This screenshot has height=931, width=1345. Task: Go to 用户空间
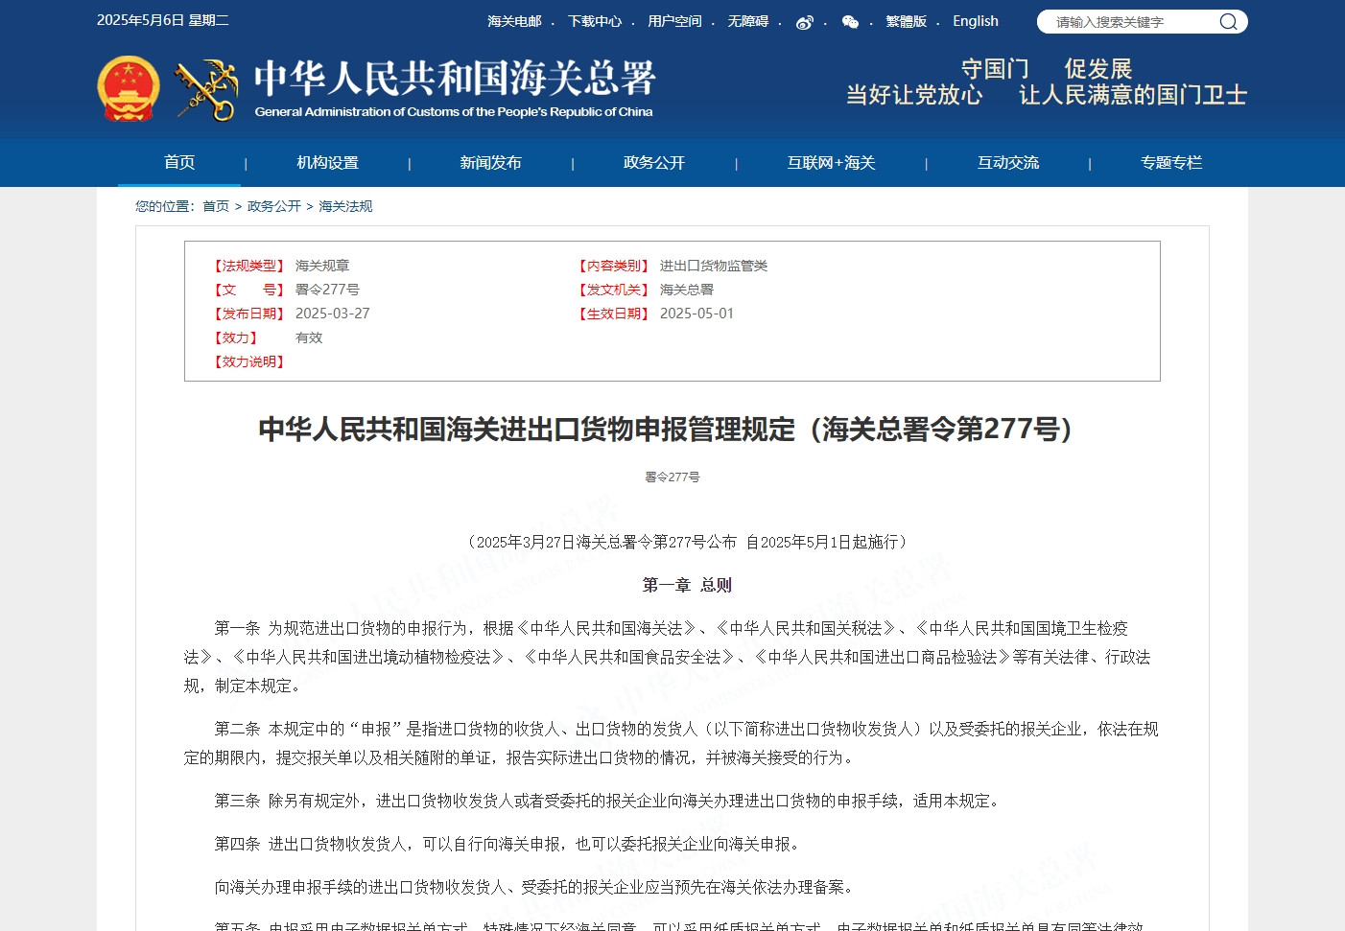[674, 21]
